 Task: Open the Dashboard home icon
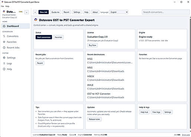4,26
